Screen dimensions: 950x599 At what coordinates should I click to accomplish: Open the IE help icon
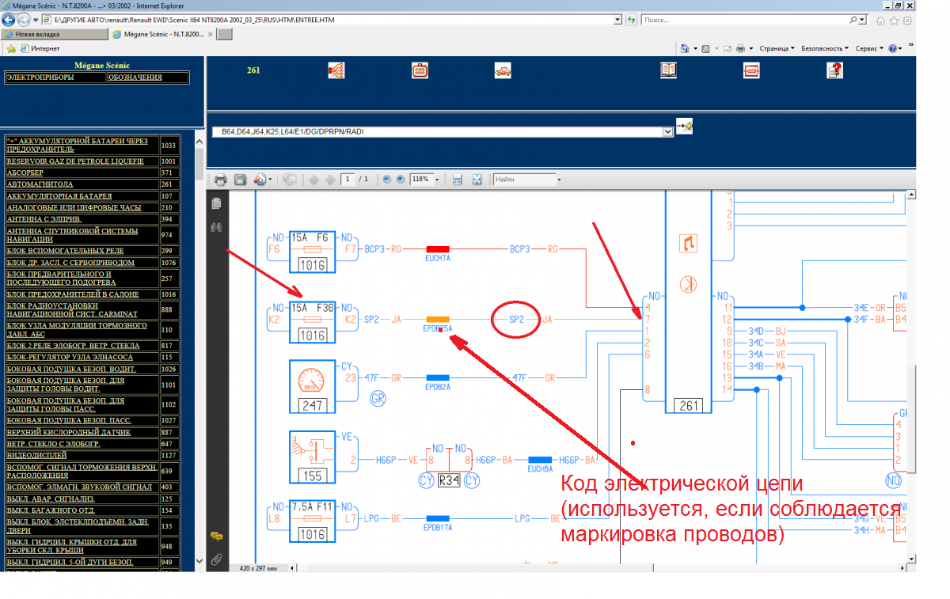coord(894,48)
